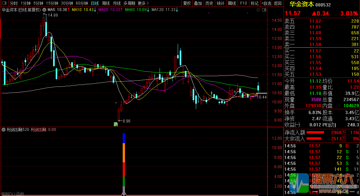Toggle 复权 price adjustment
This screenshot has height=196, width=360.
(x=187, y=3)
